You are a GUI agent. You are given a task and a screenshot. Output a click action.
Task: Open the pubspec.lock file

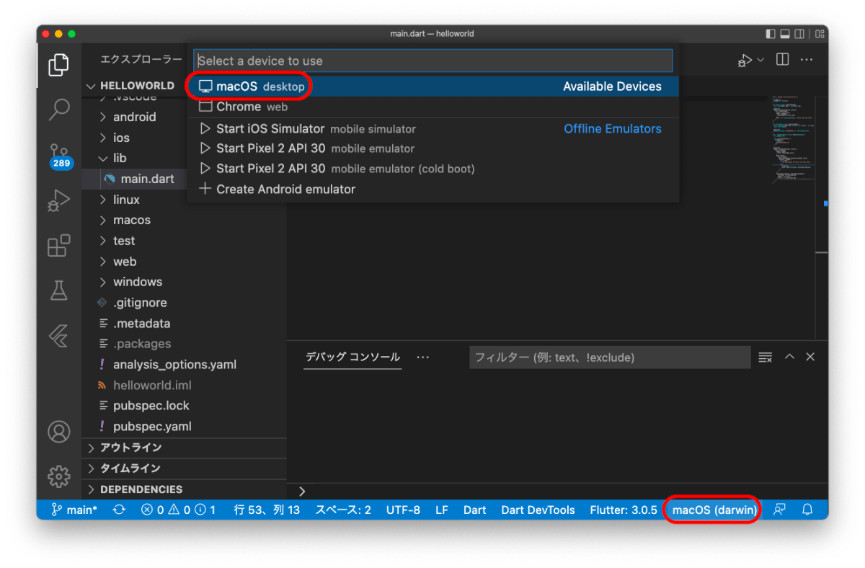[184, 406]
